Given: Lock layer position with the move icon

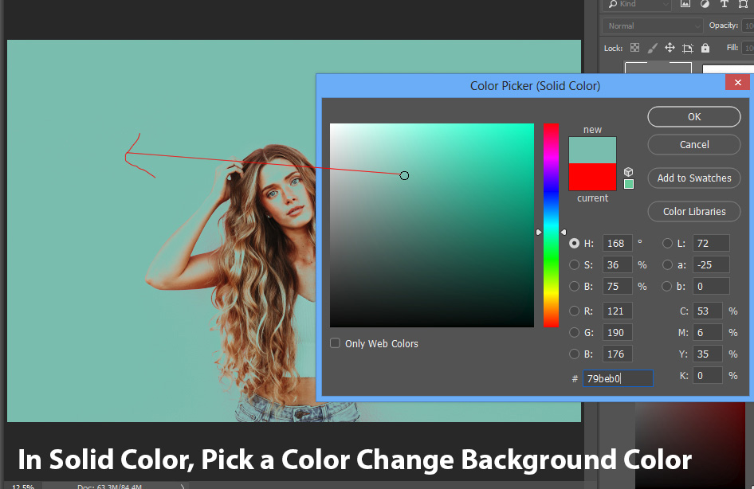Looking at the screenshot, I should coord(670,48).
